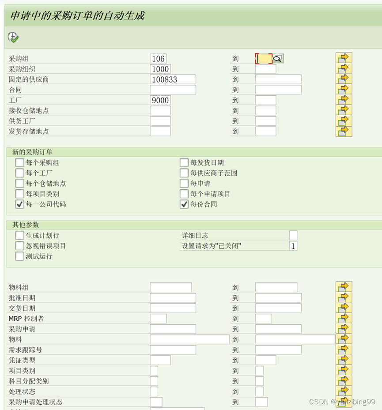Open multiple selection arrow for 固定的供应商 row
The image size is (382, 410).
click(x=344, y=79)
